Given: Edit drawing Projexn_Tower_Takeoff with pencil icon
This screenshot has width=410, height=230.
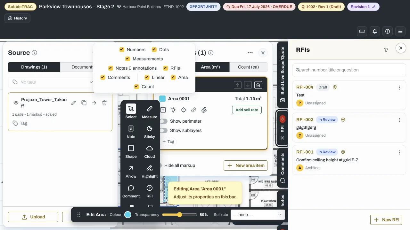Looking at the screenshot, I should click(74, 103).
